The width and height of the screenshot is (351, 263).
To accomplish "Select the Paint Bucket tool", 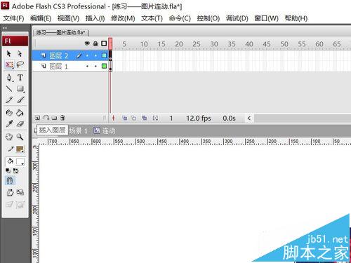I will click(x=20, y=113).
